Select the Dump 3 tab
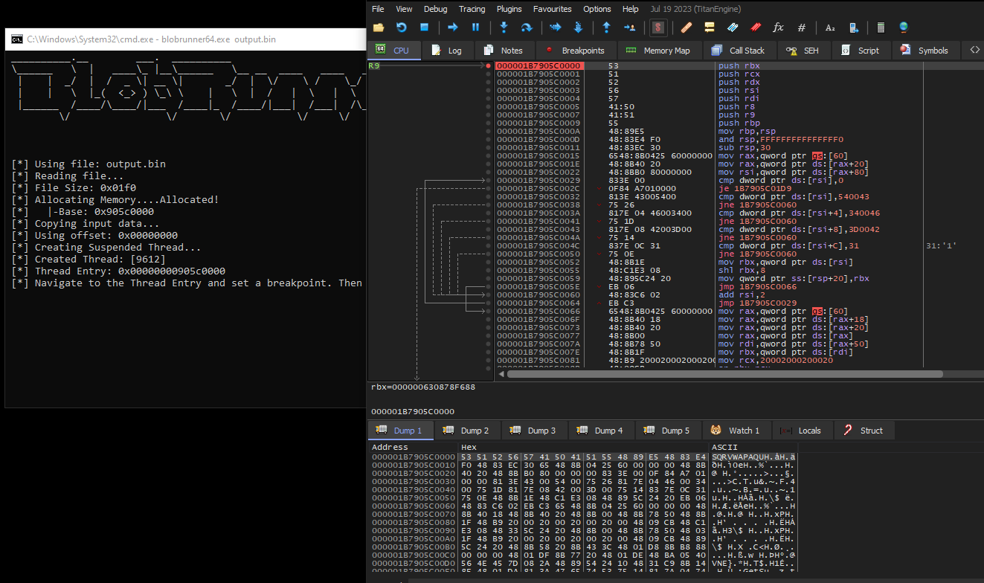The height and width of the screenshot is (583, 984). tap(534, 431)
